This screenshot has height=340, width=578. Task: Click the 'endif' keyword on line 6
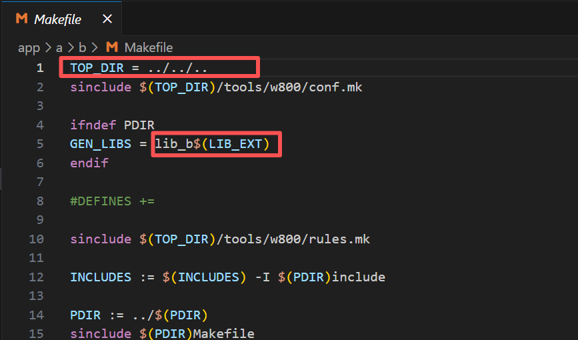(x=89, y=163)
